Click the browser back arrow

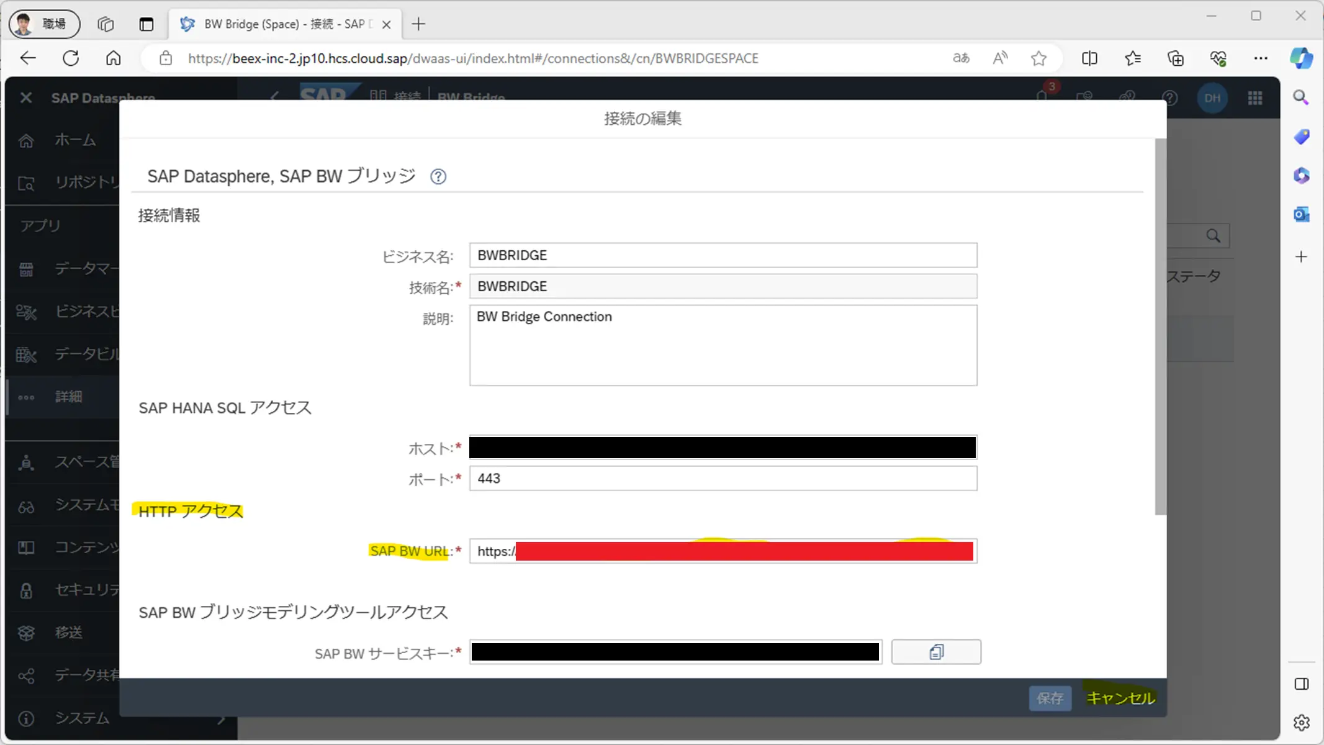[29, 58]
